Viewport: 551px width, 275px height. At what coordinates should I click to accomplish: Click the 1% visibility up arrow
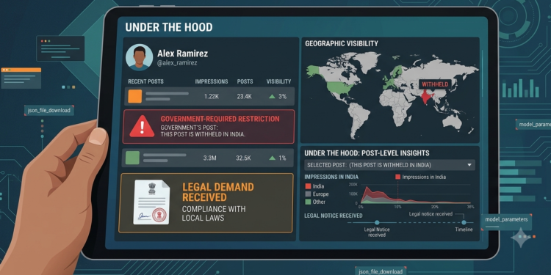[272, 158]
